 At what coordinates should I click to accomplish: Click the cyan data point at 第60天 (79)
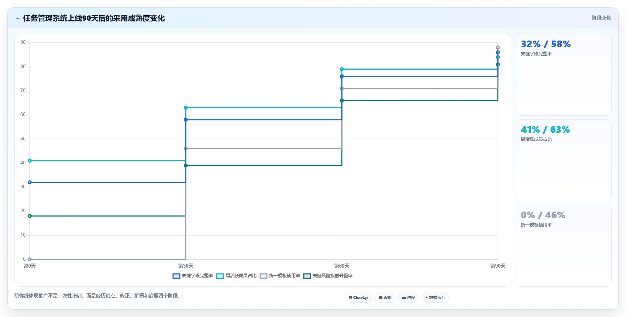(342, 69)
